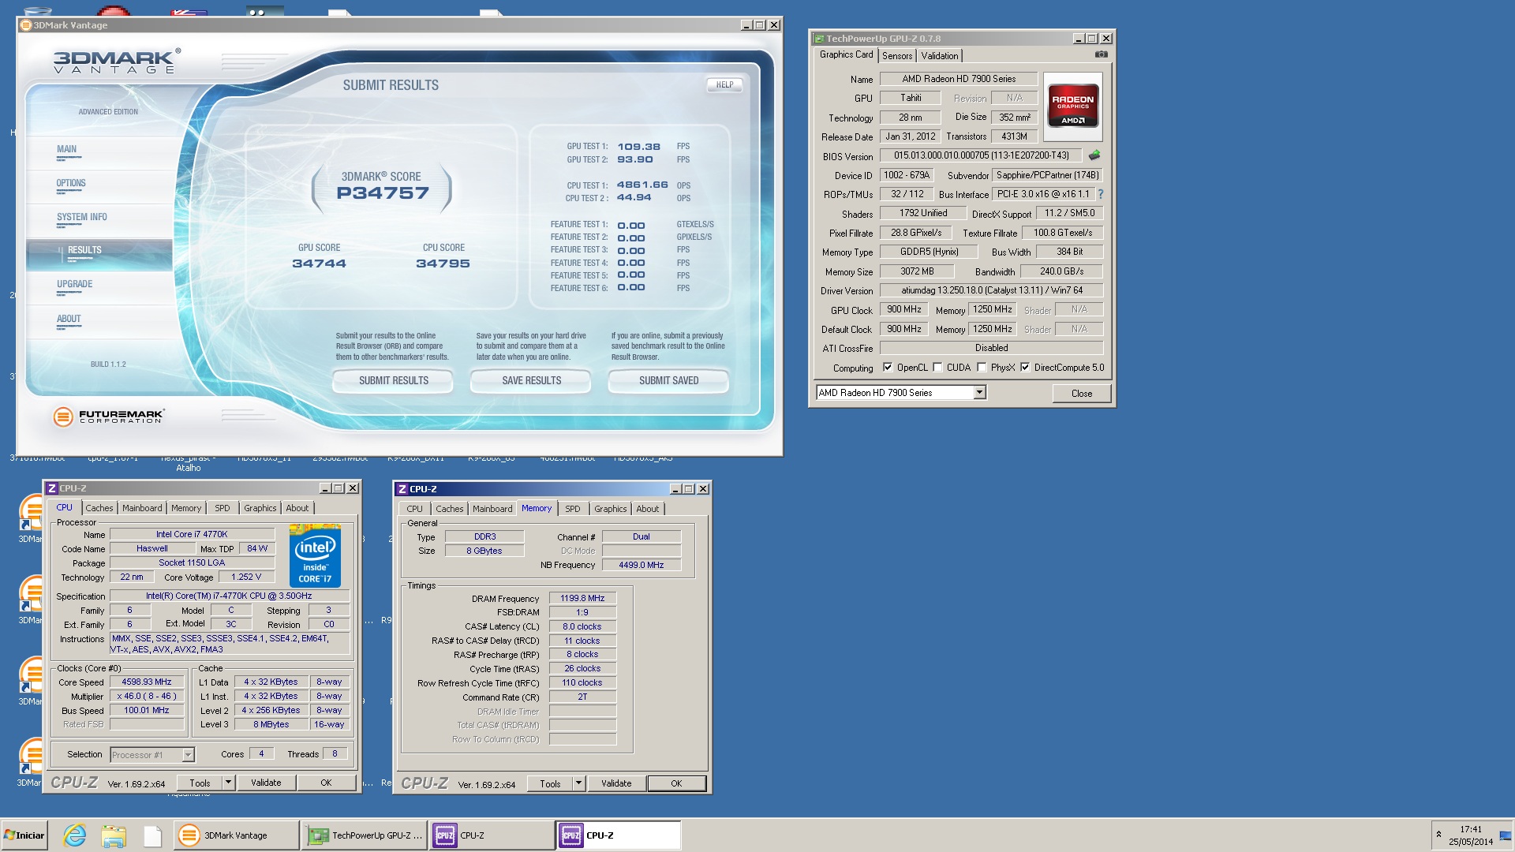
Task: Click the Core Speed value 4598.93 MHz
Action: click(147, 682)
